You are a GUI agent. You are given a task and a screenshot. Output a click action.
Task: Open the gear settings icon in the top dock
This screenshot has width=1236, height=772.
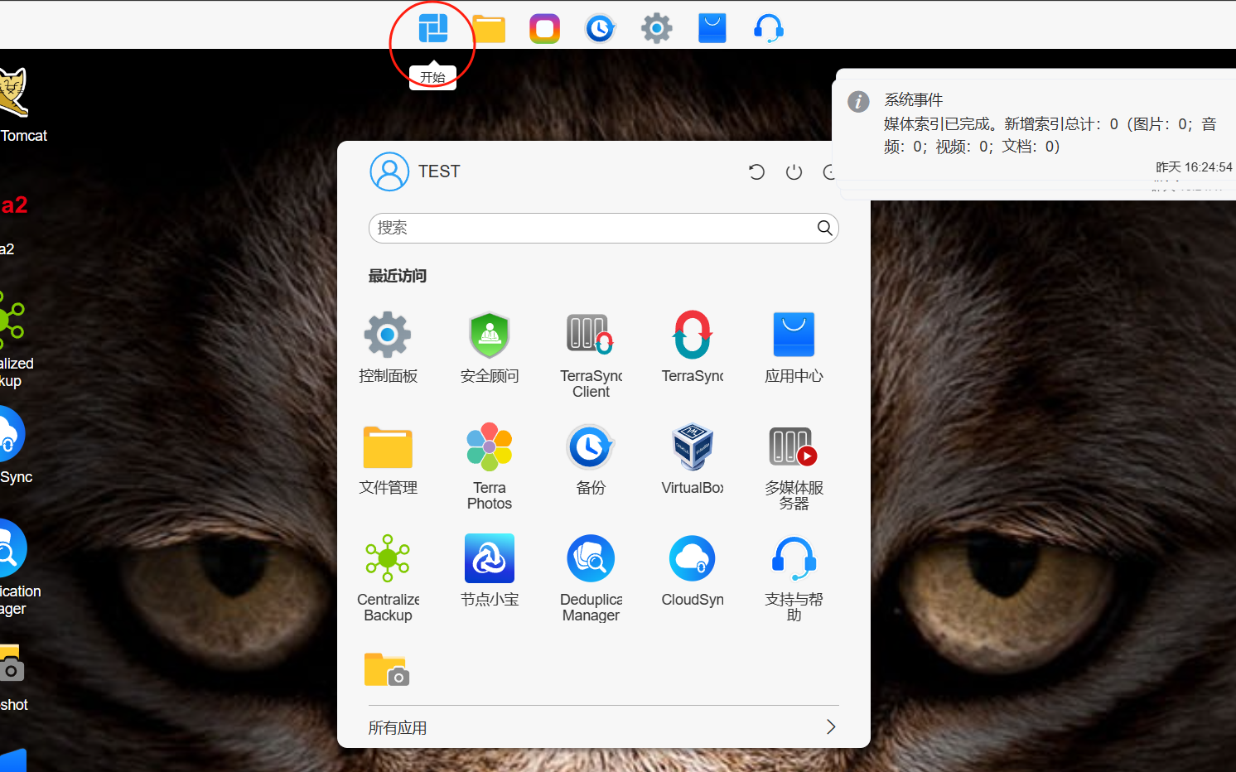tap(656, 29)
